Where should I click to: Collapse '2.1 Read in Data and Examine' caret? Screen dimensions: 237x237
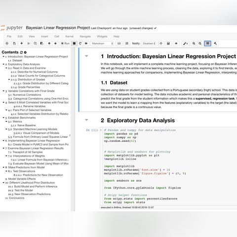[x=6, y=68]
